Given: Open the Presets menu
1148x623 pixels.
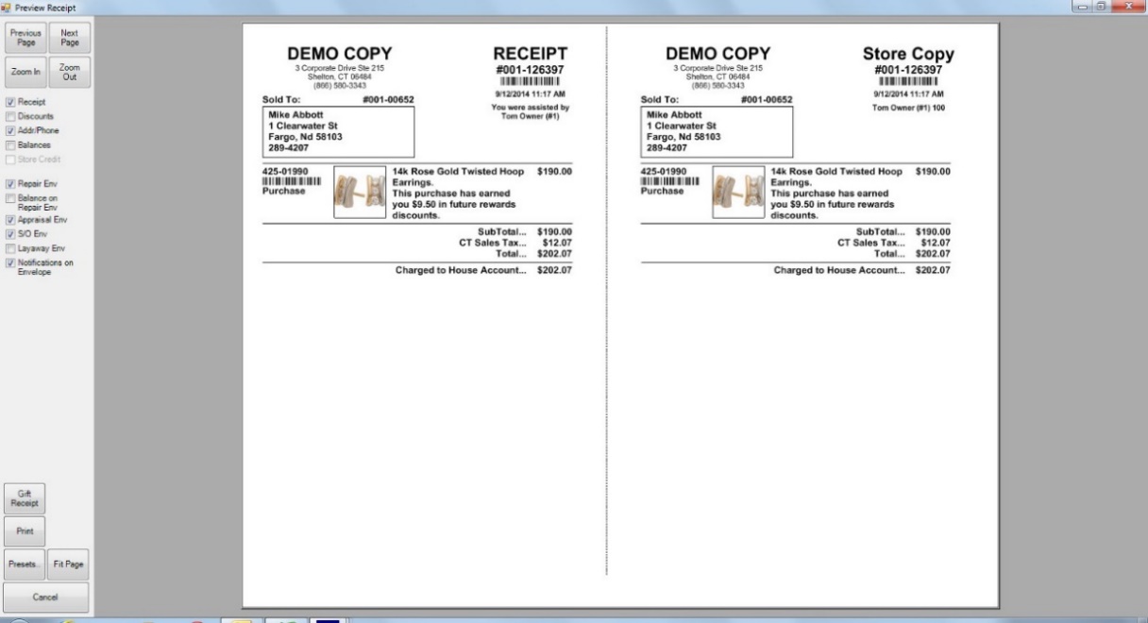Looking at the screenshot, I should [x=25, y=564].
